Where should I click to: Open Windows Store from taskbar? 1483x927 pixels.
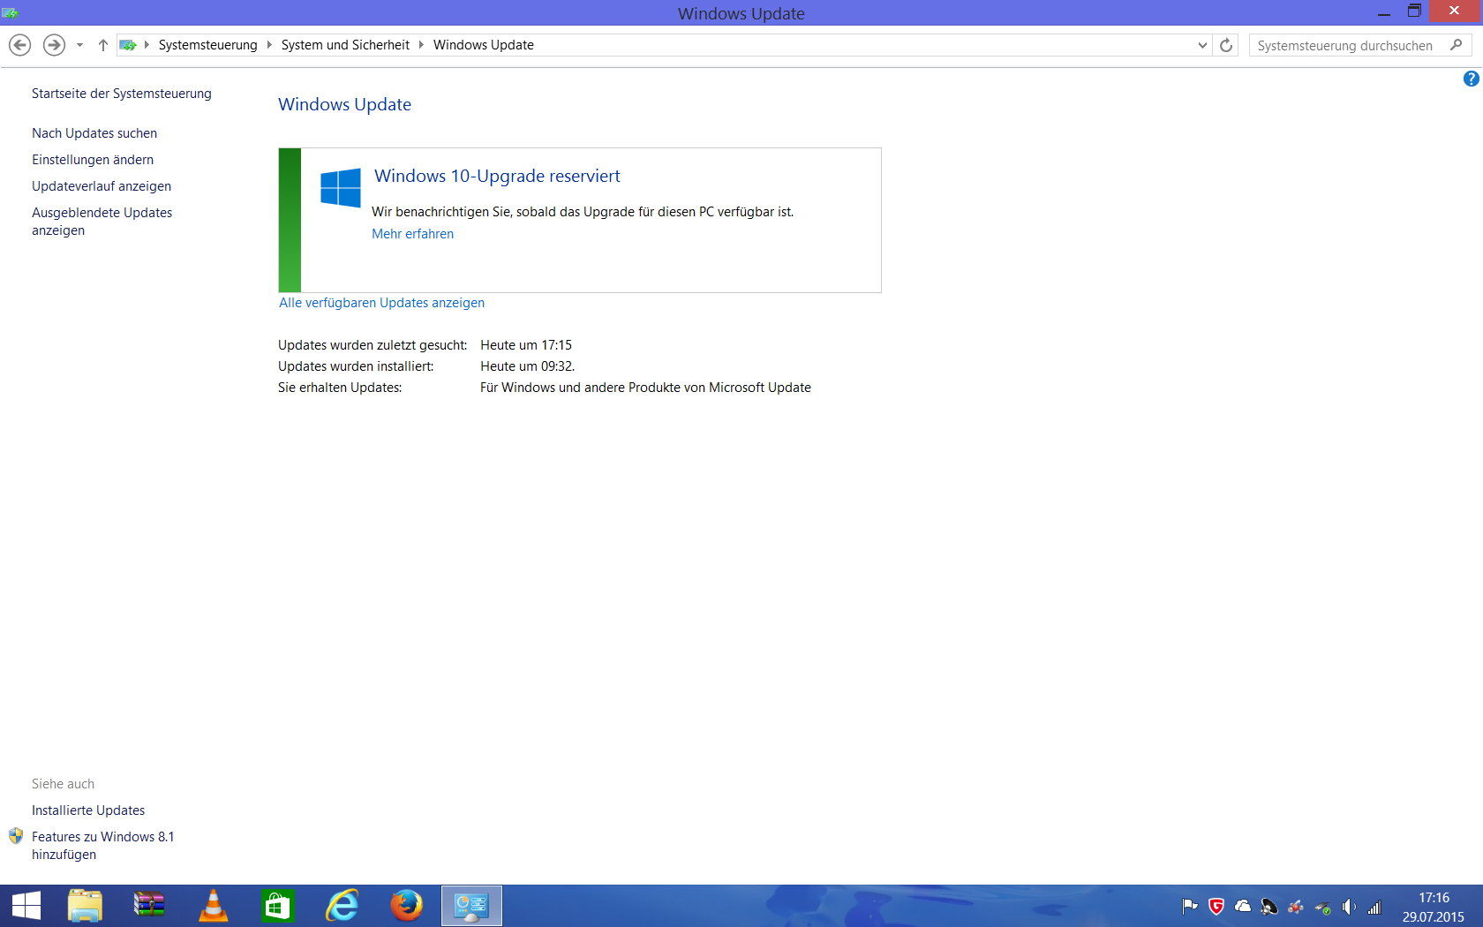click(277, 906)
